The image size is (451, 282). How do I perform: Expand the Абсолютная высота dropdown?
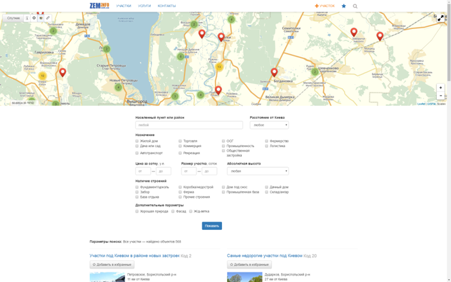click(257, 172)
